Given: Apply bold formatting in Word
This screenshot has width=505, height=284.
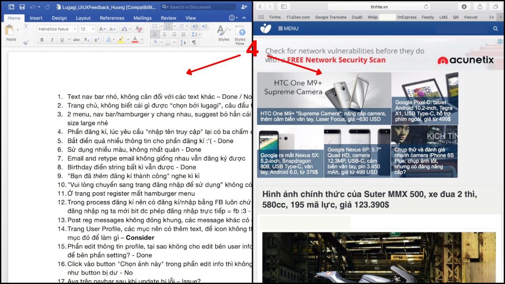Looking at the screenshot, I should (42, 40).
